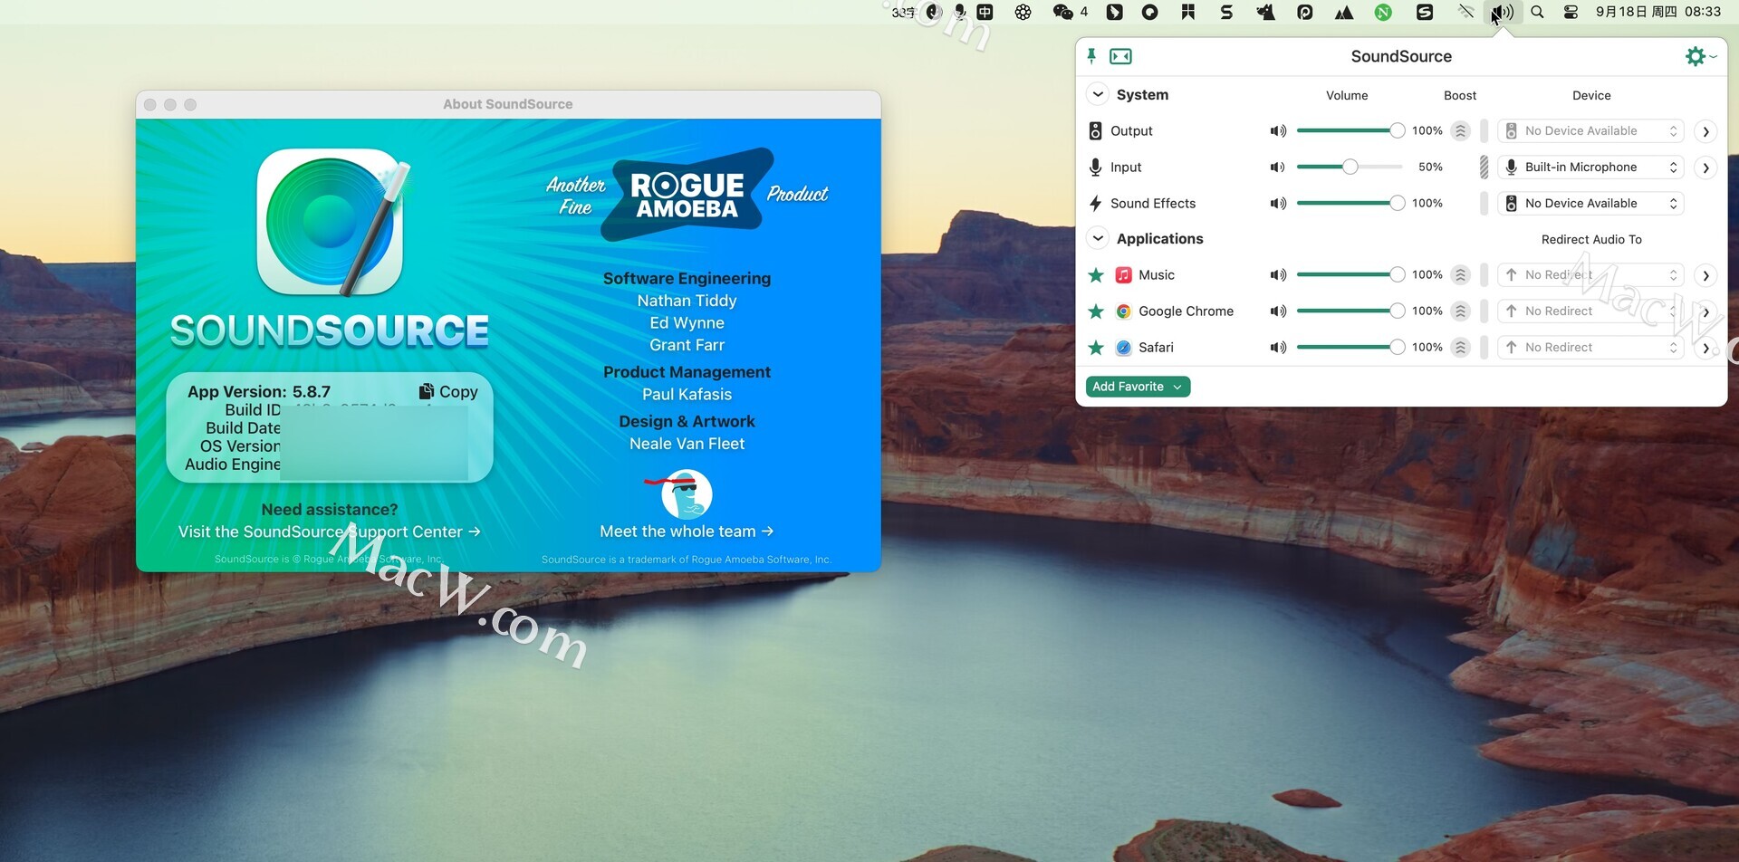The image size is (1739, 862).
Task: Expand Input advanced options arrow
Action: (x=1705, y=168)
